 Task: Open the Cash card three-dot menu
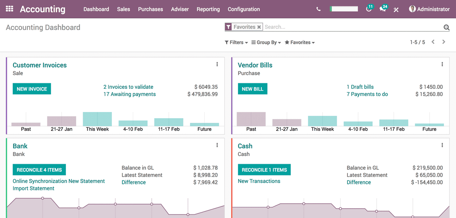442,145
